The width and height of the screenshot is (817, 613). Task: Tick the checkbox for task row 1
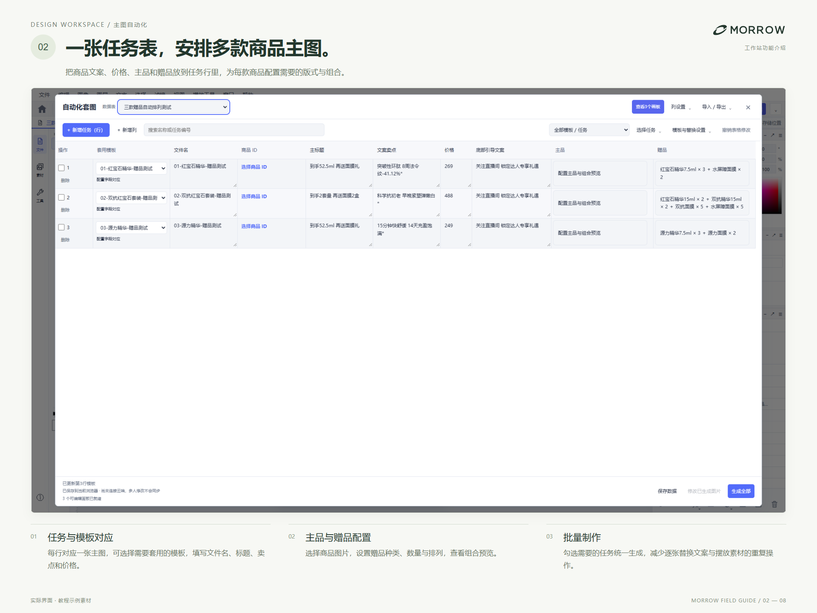(61, 168)
